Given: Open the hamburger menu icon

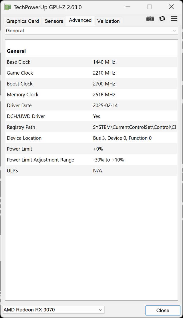Looking at the screenshot, I should pyautogui.click(x=174, y=19).
